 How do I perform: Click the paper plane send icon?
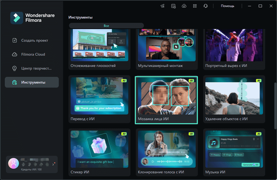[163, 6]
